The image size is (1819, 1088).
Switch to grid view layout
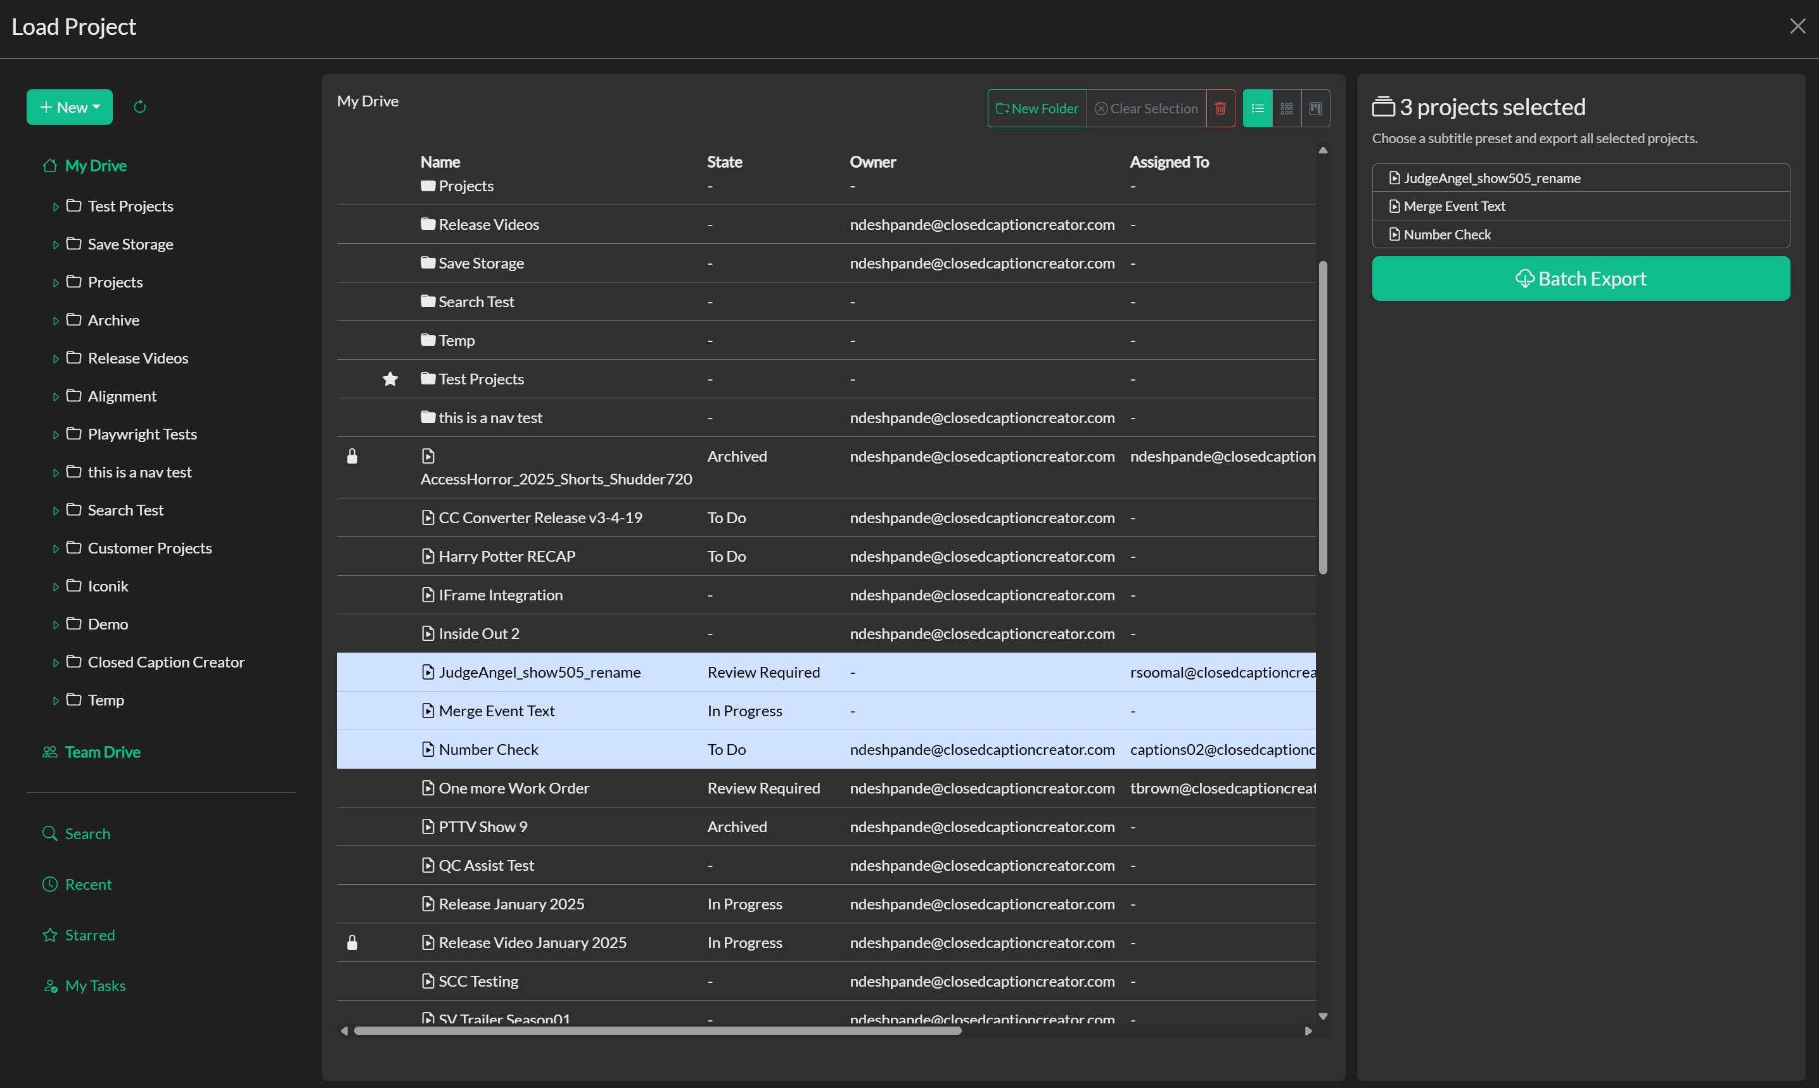[x=1287, y=108]
